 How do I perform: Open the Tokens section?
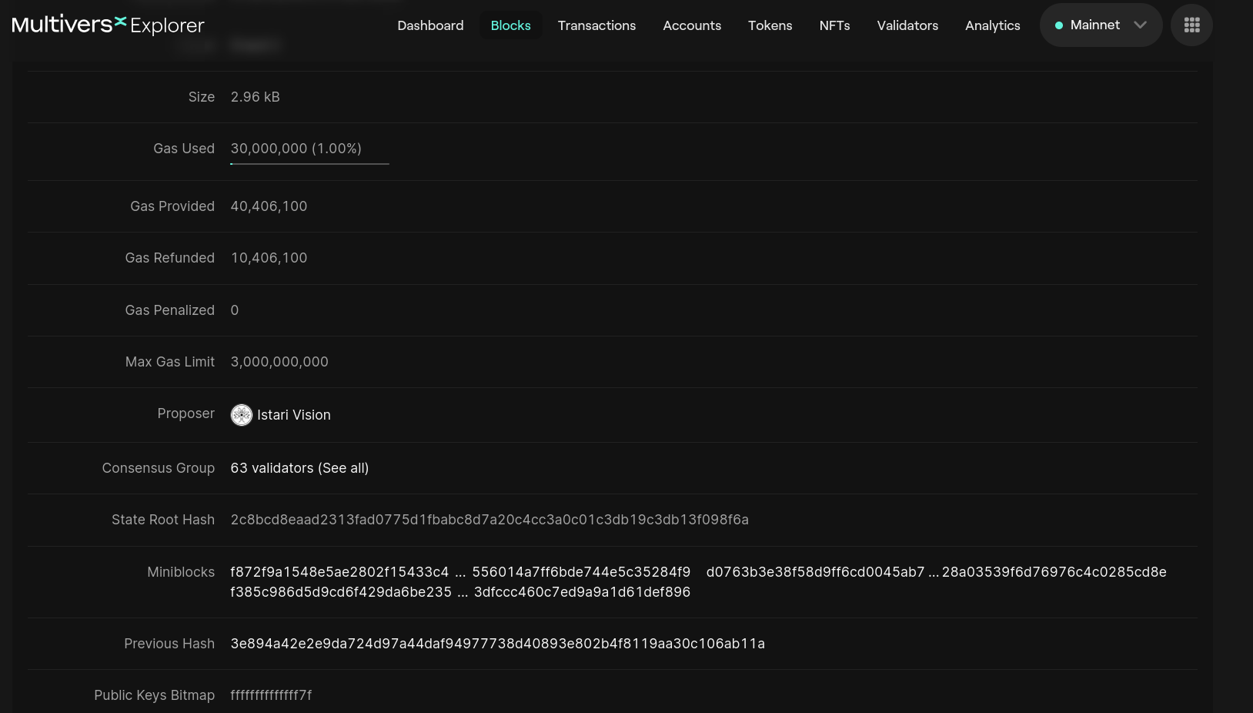[770, 25]
